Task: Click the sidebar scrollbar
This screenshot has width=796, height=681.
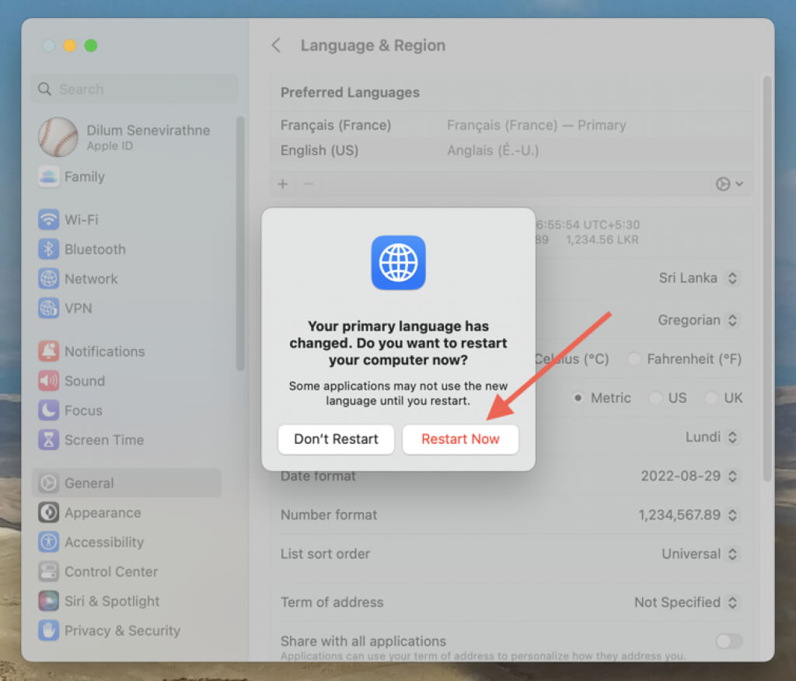Action: point(240,244)
